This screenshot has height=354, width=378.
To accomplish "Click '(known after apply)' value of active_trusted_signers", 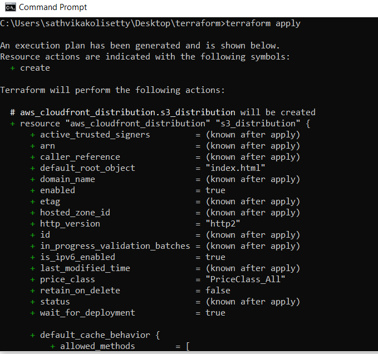I will [x=253, y=135].
